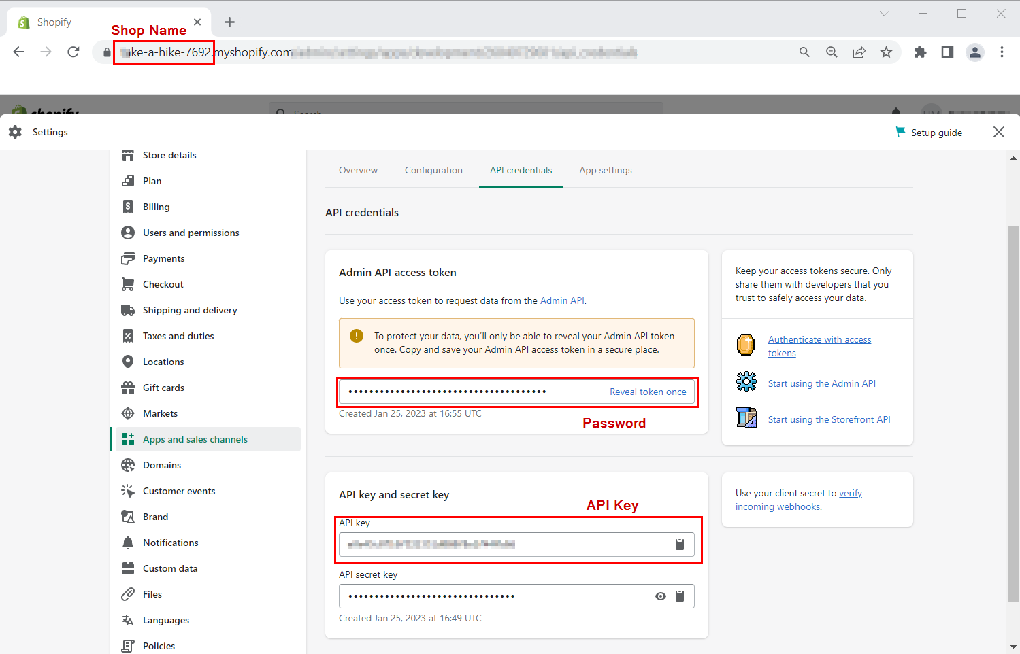The image size is (1020, 654).
Task: Close the Shopify browser tab
Action: (197, 22)
